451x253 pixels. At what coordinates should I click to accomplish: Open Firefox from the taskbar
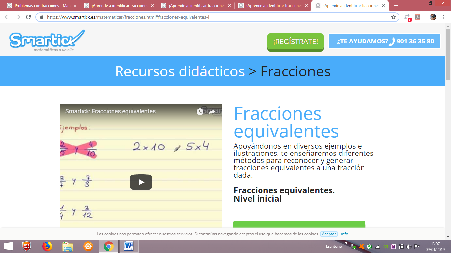(x=47, y=246)
